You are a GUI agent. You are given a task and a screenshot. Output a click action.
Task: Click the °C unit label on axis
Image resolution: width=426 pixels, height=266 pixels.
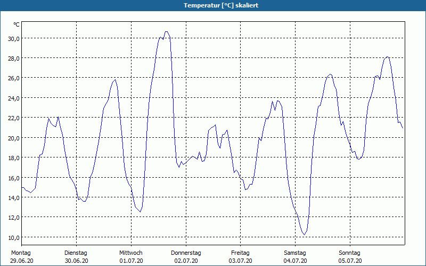pos(17,24)
